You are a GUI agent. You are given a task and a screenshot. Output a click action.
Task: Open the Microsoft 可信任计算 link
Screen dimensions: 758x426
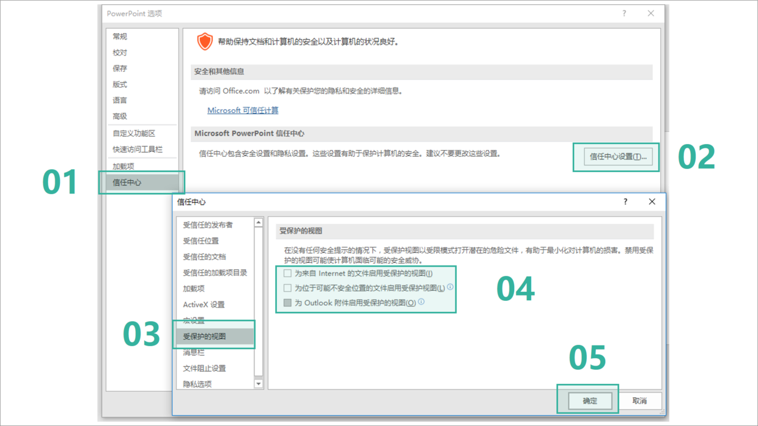coord(243,110)
